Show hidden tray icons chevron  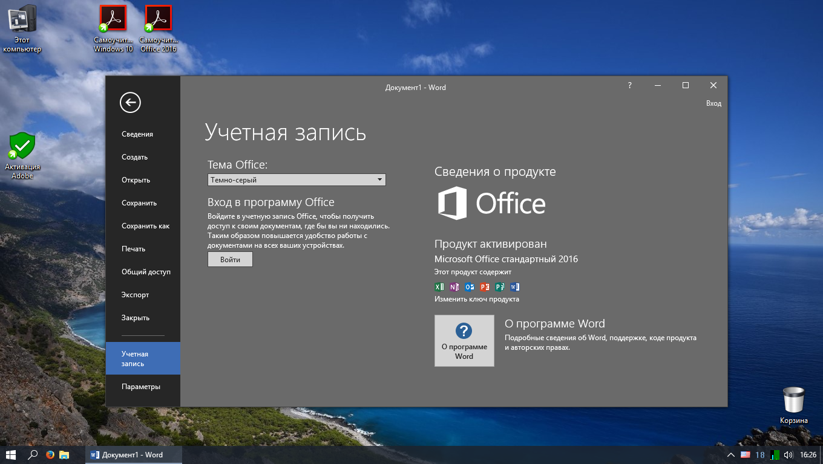pos(731,455)
